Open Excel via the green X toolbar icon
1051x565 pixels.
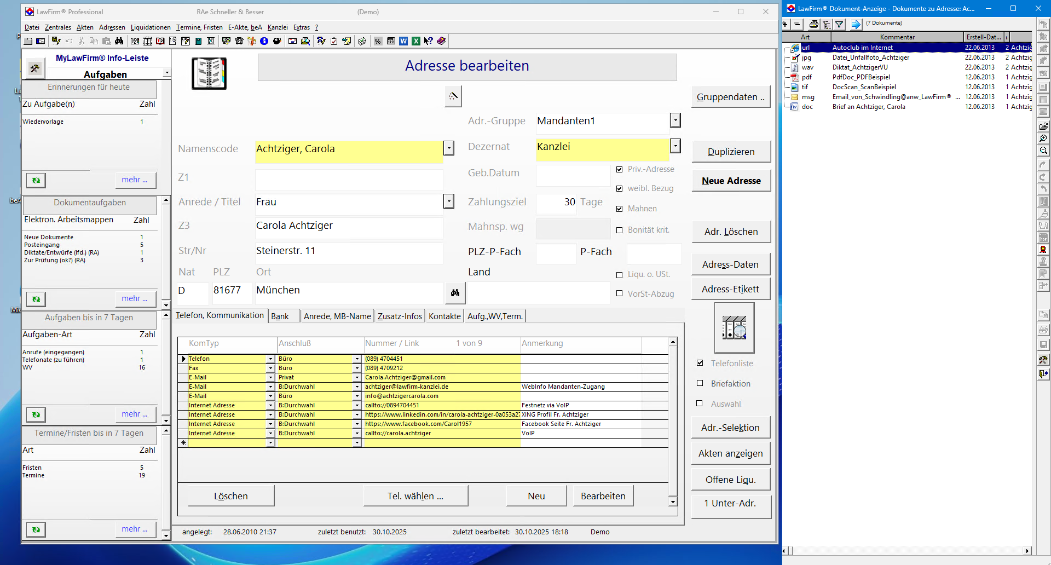click(416, 41)
